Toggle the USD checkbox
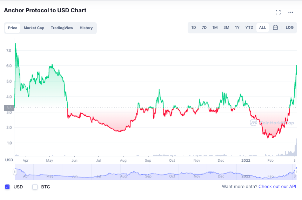Viewport: 302px width, 200px height. [7, 187]
